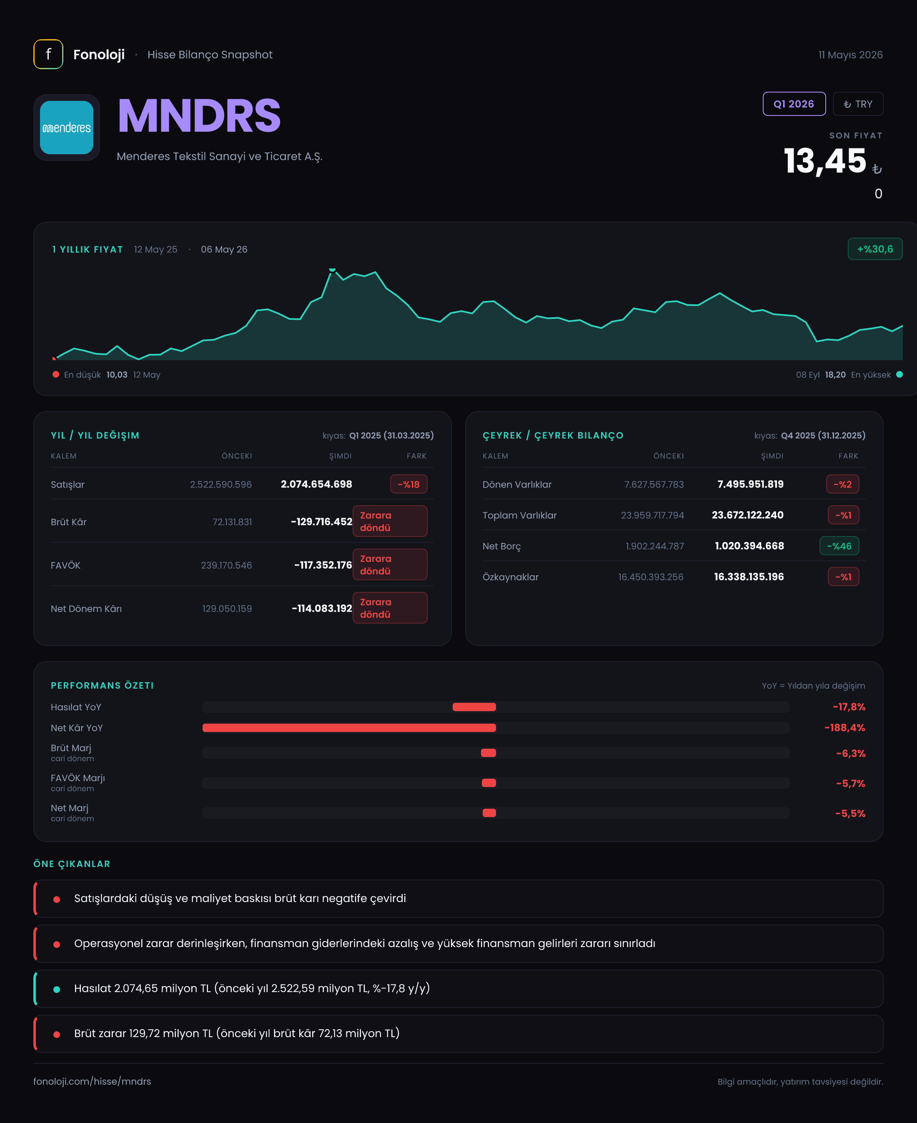The width and height of the screenshot is (917, 1123).
Task: Click the -%18 sales change badge
Action: pos(409,484)
